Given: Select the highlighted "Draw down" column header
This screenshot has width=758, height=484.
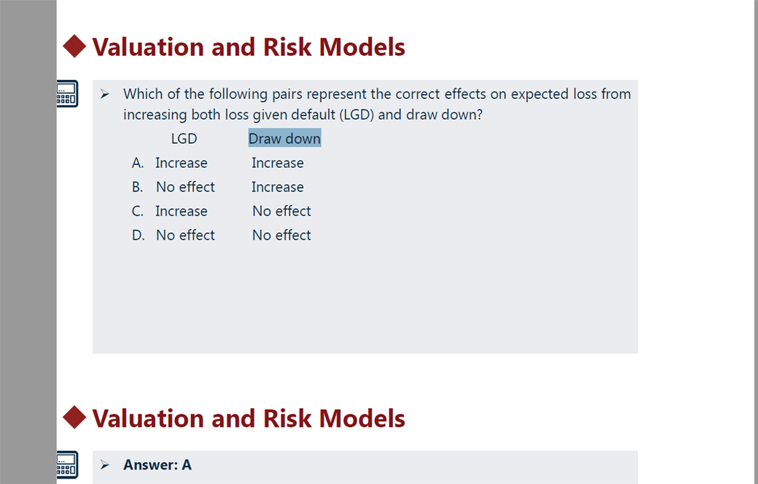Looking at the screenshot, I should coord(285,138).
